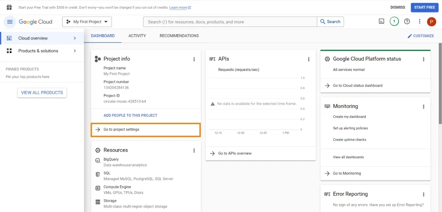Image resolution: width=442 pixels, height=212 pixels.
Task: Click the vertical scrollbar on the right
Action: point(440,83)
